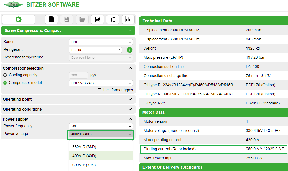The height and width of the screenshot is (171, 288).
Task: Click the green refrigerant info icon
Action: click(130, 50)
